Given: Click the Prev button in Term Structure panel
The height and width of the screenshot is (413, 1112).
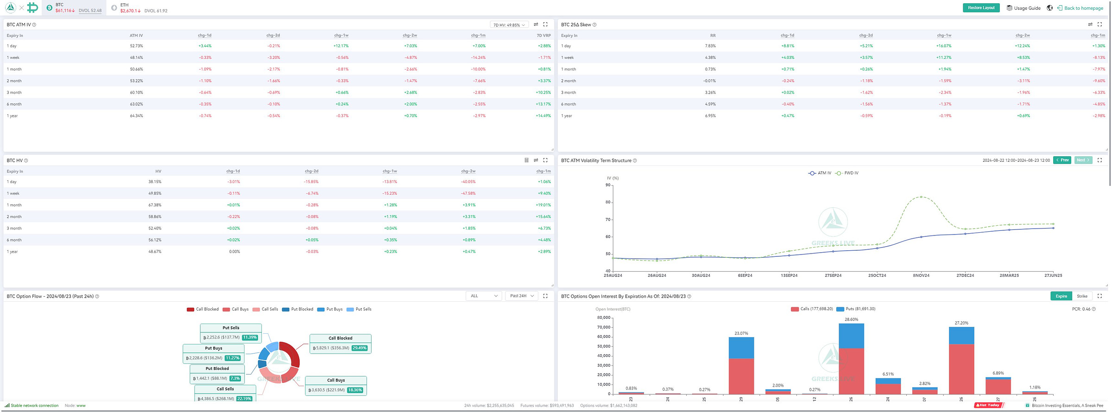Looking at the screenshot, I should pyautogui.click(x=1062, y=160).
